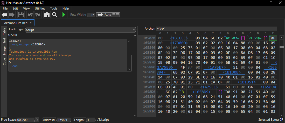Open Find with magnifying glass icon
The width and height of the screenshot is (285, 123).
click(x=55, y=15)
